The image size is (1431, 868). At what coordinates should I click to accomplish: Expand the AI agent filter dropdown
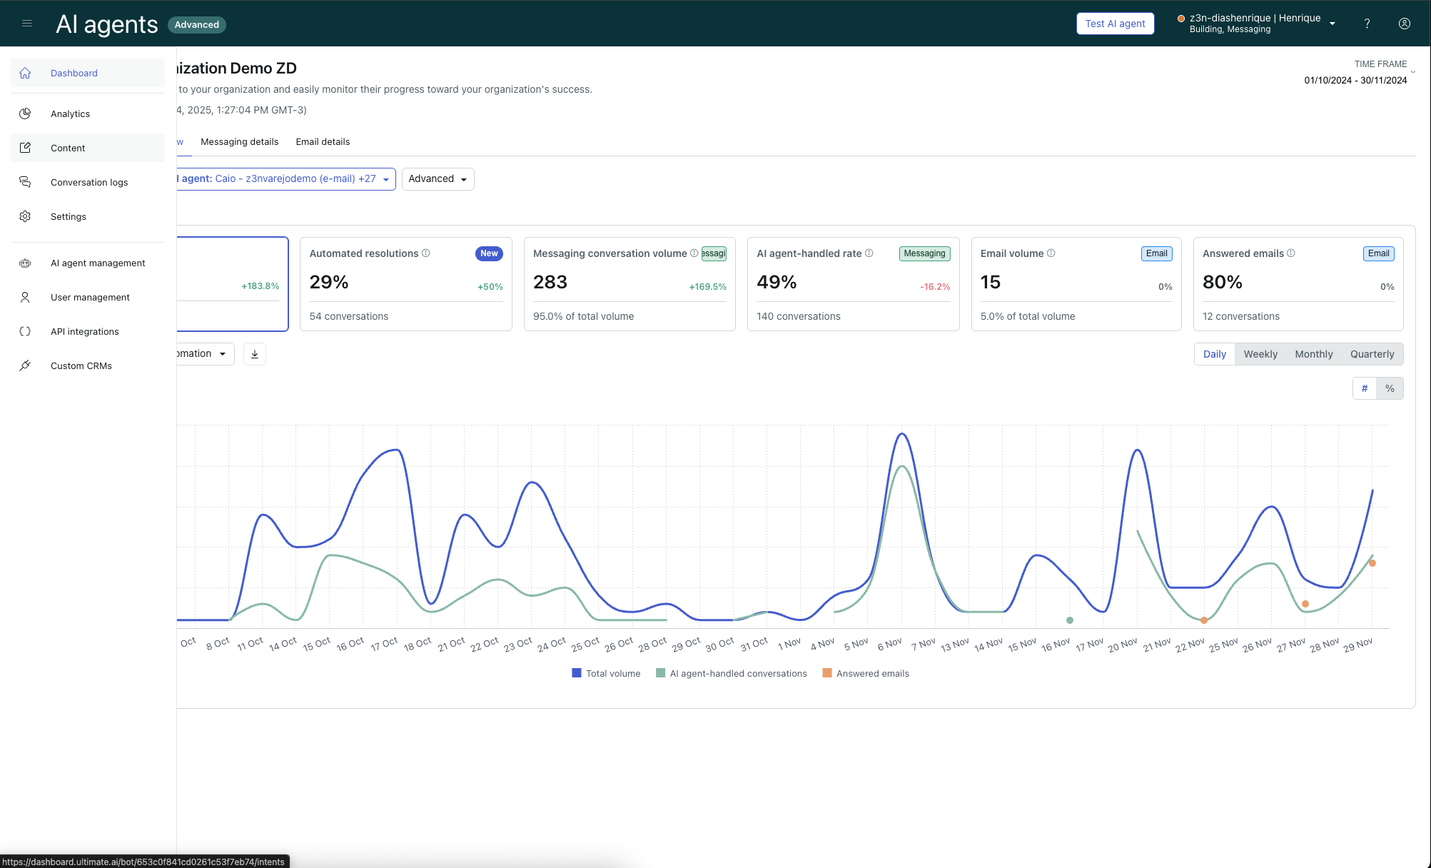(385, 179)
